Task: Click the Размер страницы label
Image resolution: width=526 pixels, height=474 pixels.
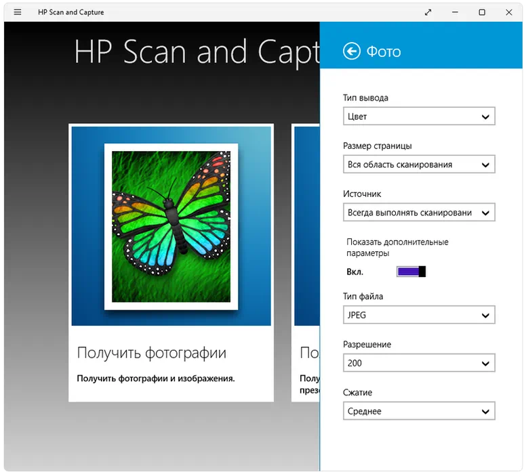Action: [377, 146]
